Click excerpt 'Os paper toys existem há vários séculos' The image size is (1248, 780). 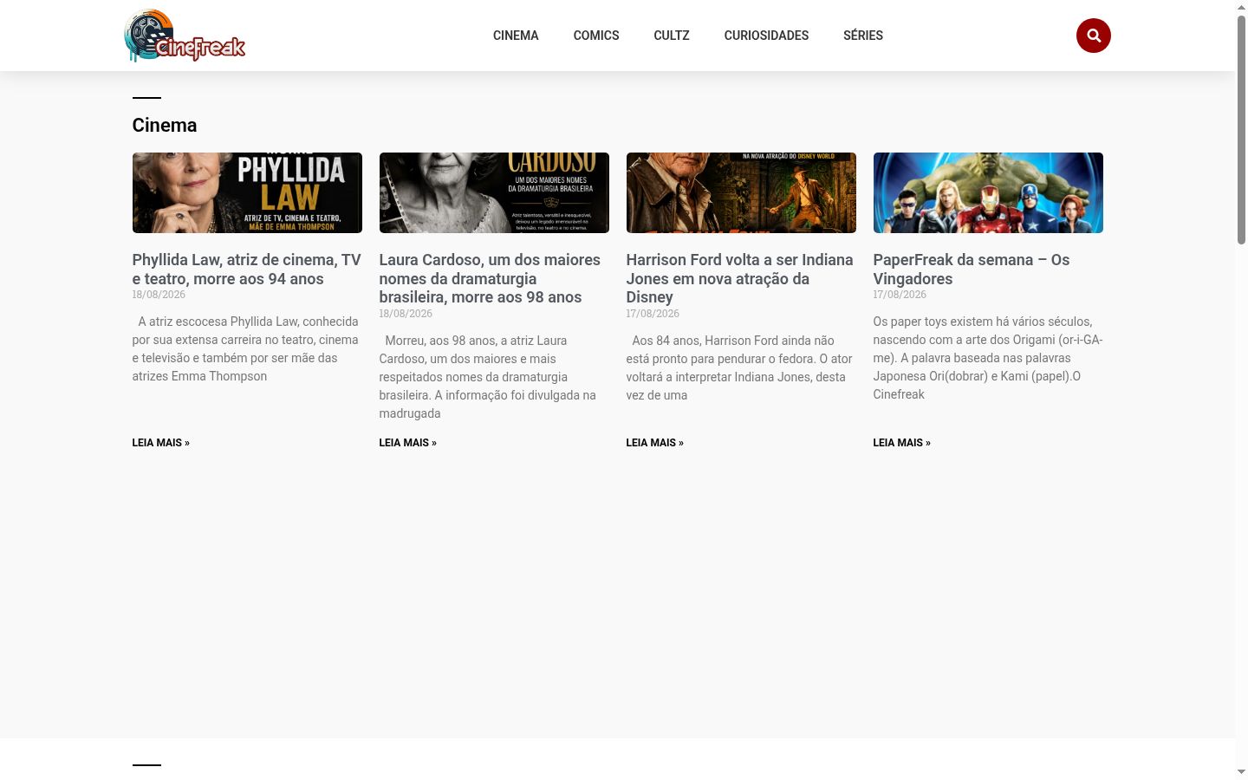[988, 358]
